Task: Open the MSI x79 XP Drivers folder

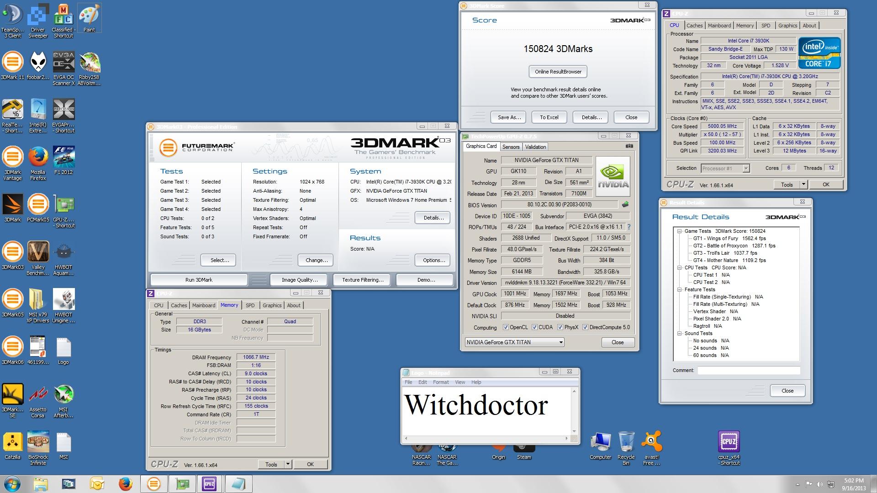Action: 37,306
